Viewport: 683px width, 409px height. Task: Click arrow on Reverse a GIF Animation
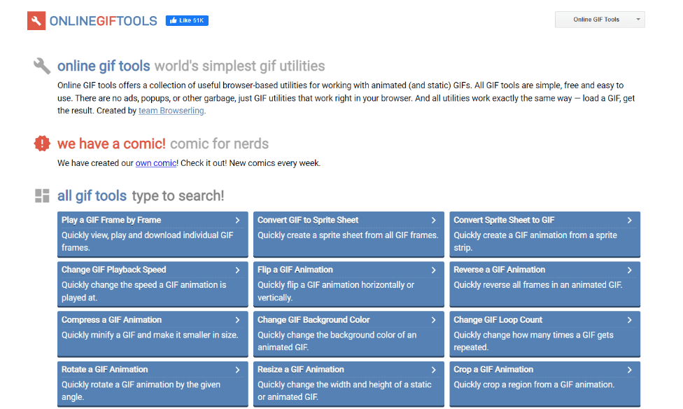629,270
